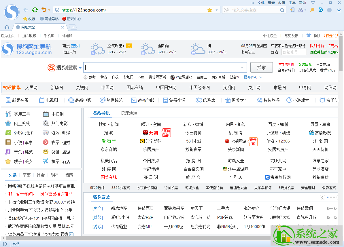Click the 新闻头条 news icon

(8, 100)
